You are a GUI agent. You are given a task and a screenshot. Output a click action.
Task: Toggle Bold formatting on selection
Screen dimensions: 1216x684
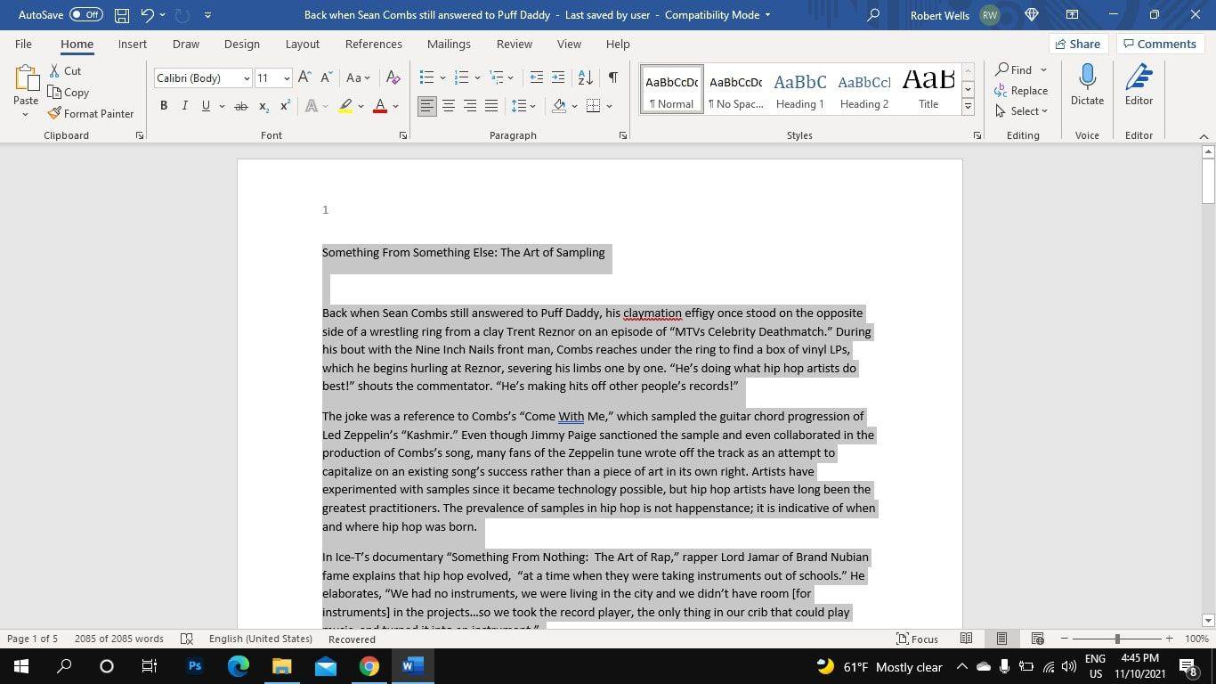[x=164, y=106]
